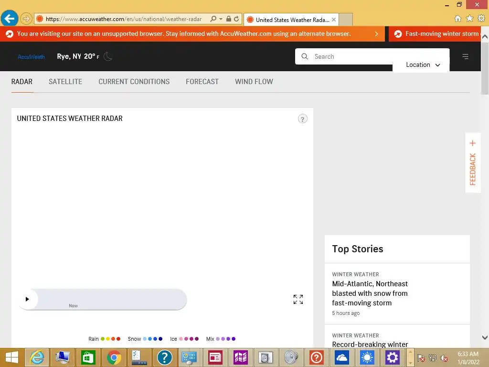Switch to the SATELLITE tab
Screen dimensions: 489x367
pyautogui.click(x=65, y=82)
